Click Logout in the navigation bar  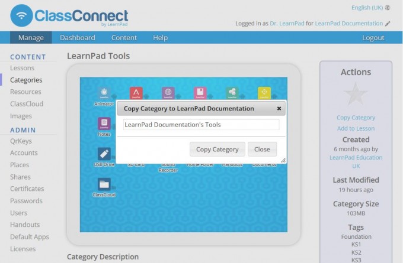coord(373,37)
